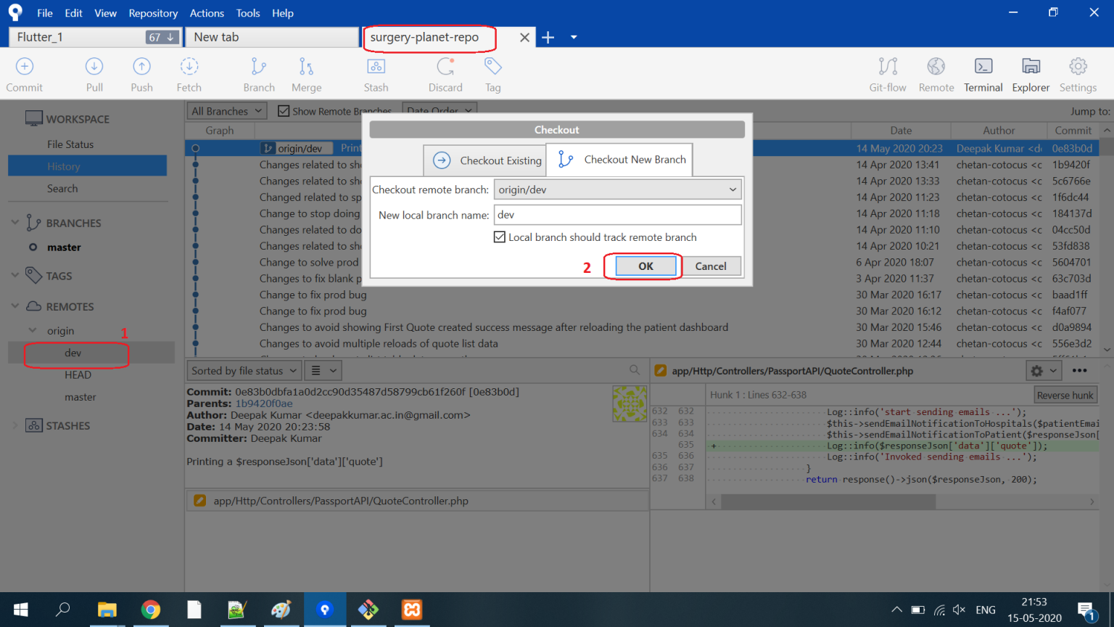Screen dimensions: 1114x627
Task: Expand the STASHES section
Action: click(15, 426)
